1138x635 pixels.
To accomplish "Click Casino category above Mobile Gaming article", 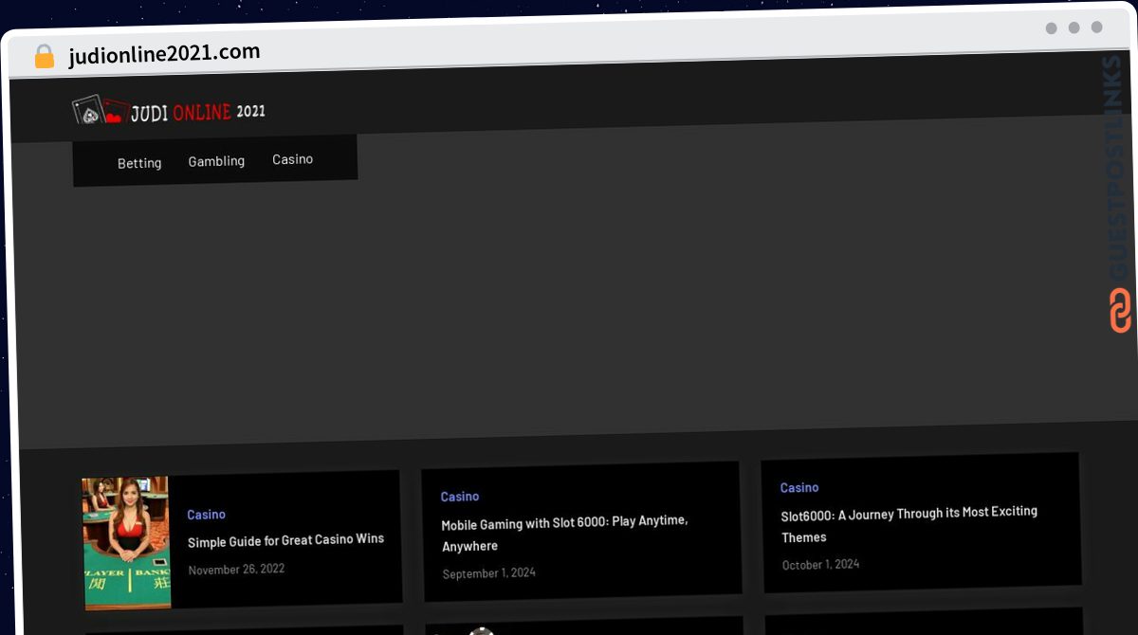I will (460, 497).
